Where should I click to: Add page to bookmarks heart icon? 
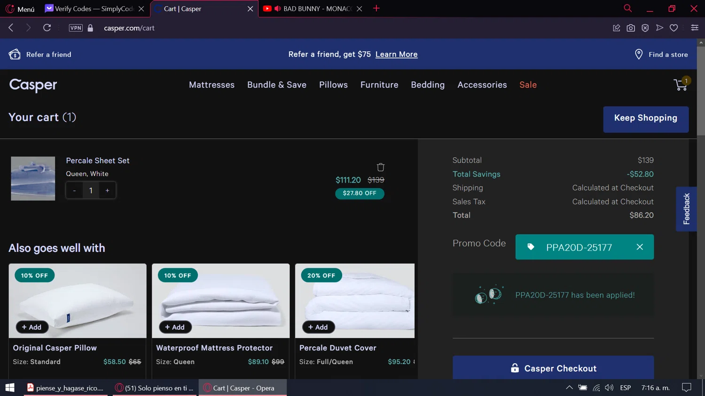pyautogui.click(x=674, y=28)
